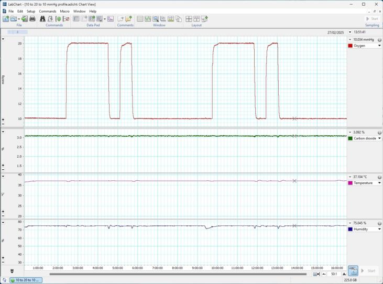Screen dimensions: 383x284
Task: Click the large mountain to decrease horizontal compression
Action: (x=344, y=274)
